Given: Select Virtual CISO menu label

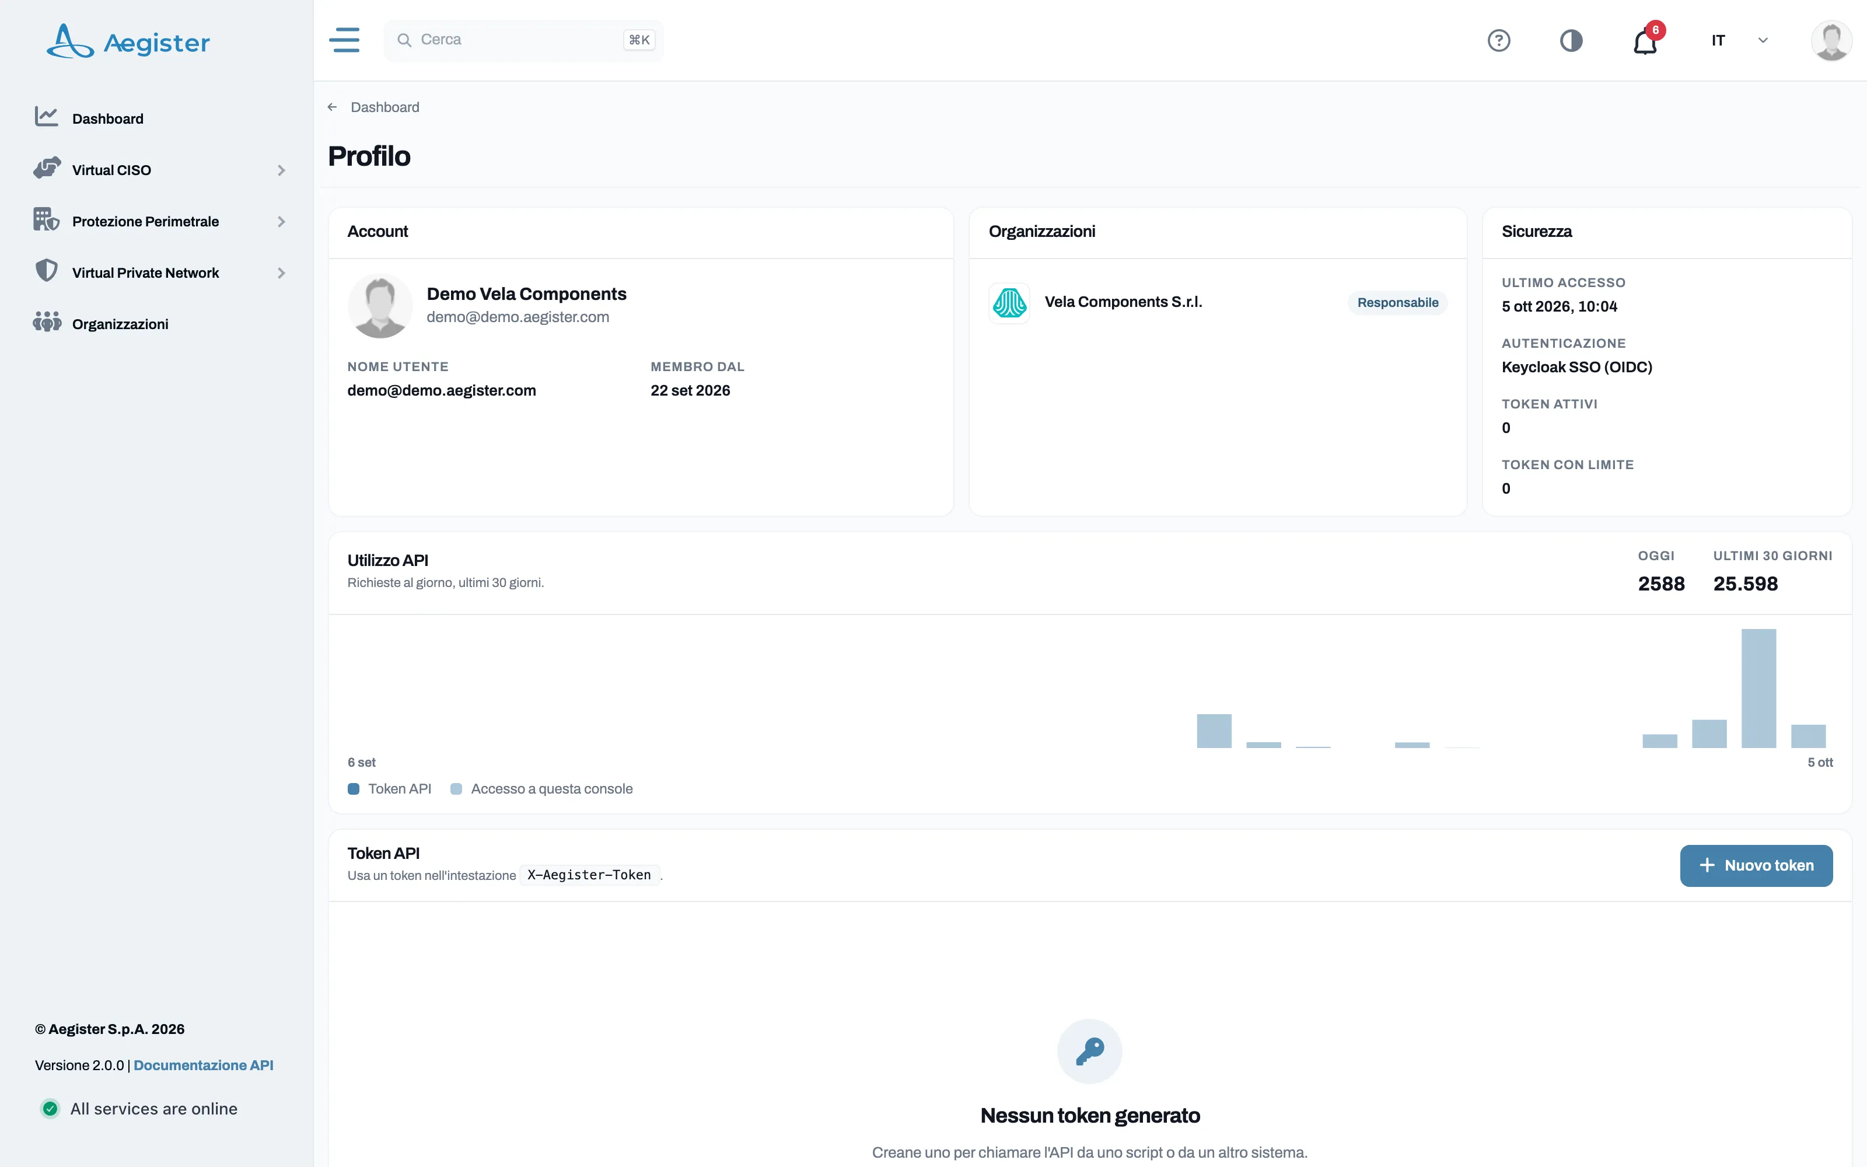Looking at the screenshot, I should point(112,170).
